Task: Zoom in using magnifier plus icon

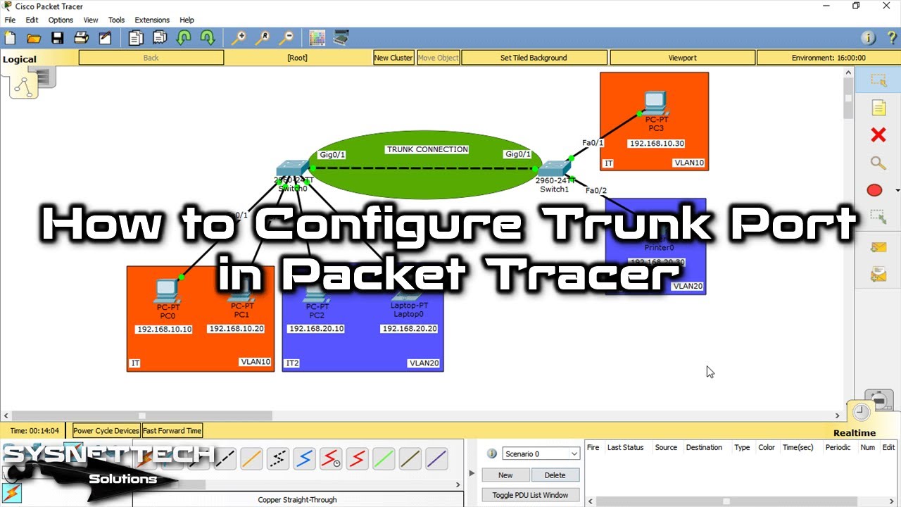Action: point(239,38)
